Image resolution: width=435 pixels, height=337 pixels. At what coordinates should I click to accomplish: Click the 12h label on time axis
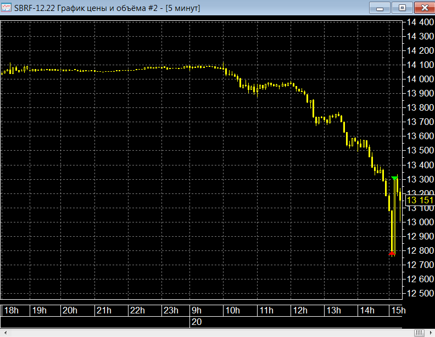(x=300, y=311)
